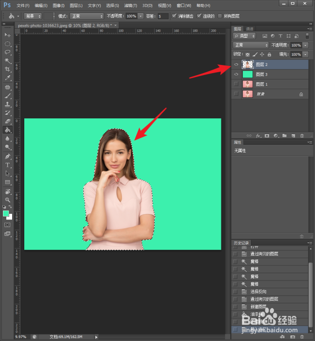Enable the 所有图层 all layers checkbox
315x341 pixels.
click(x=220, y=16)
